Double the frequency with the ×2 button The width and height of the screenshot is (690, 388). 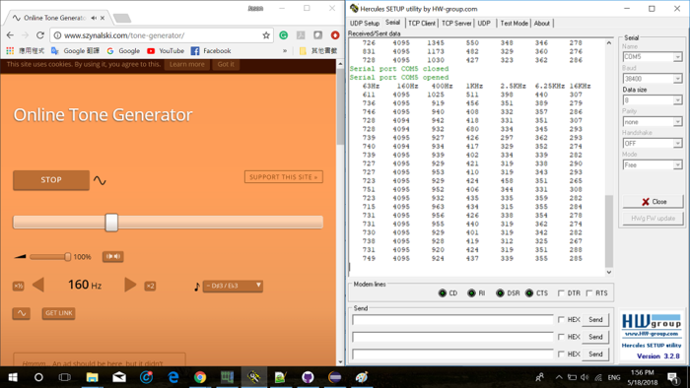[x=150, y=286]
